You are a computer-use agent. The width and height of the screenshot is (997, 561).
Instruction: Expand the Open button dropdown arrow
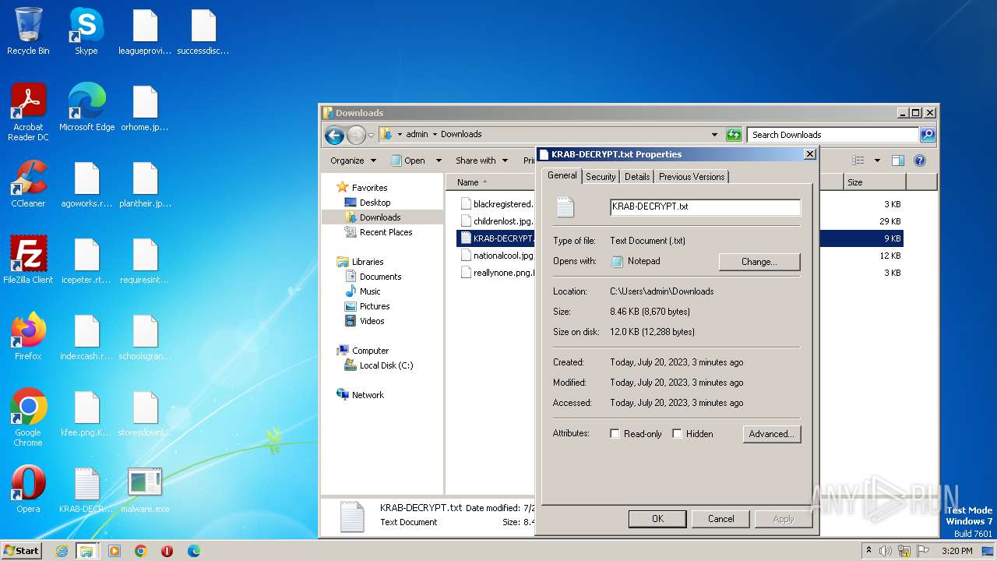pos(439,161)
